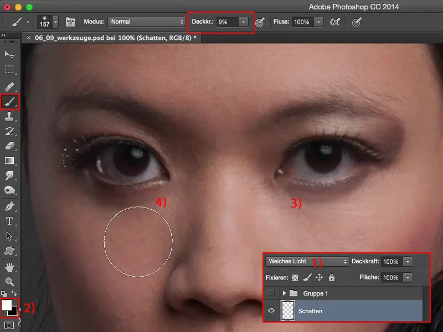Open the Modus blend mode dropdown
The image size is (443, 332).
147,22
